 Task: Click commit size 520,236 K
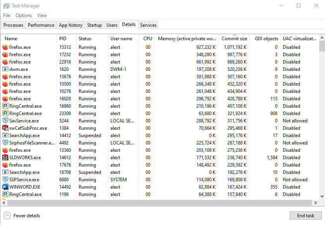tap(237, 69)
